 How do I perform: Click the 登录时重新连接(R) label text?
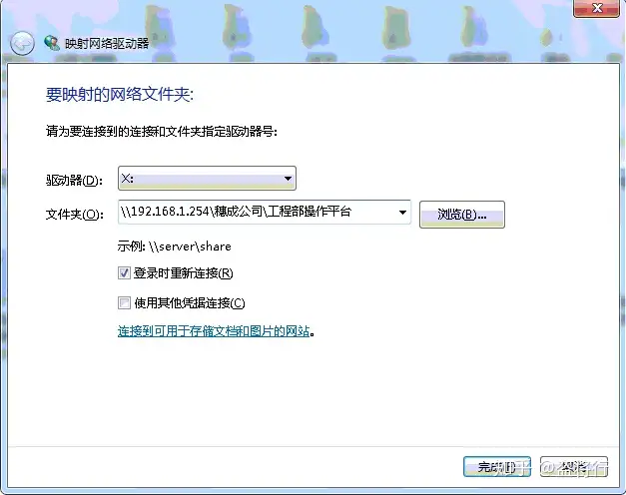point(184,273)
